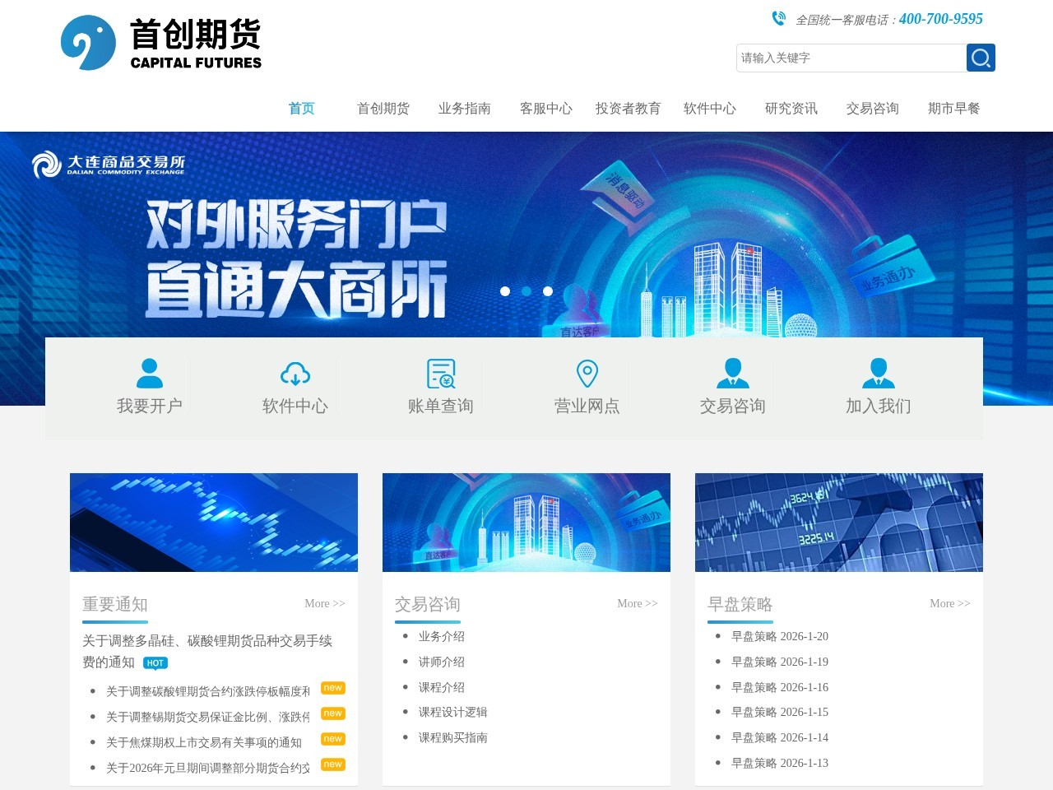The height and width of the screenshot is (790, 1053).
Task: Click the Capital Futures logo
Action: [161, 43]
